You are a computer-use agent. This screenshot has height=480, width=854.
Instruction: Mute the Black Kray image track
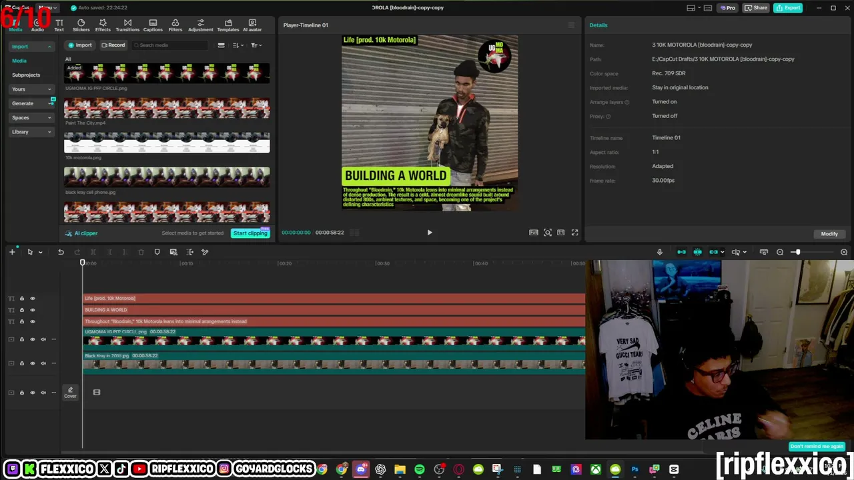(43, 363)
